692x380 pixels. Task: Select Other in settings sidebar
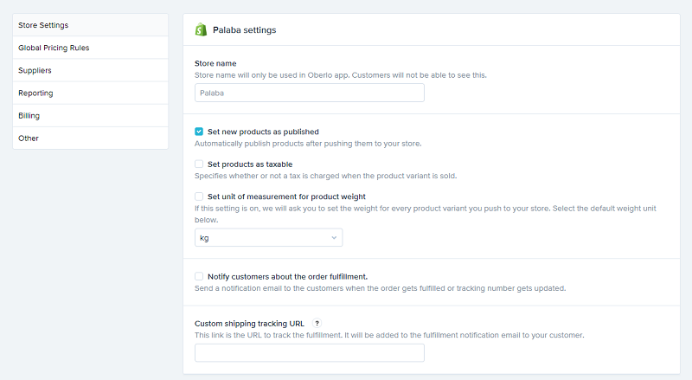29,138
